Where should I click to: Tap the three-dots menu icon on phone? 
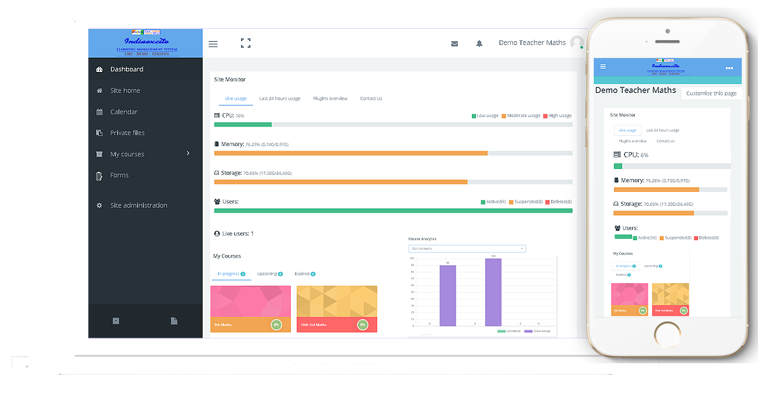[x=729, y=68]
